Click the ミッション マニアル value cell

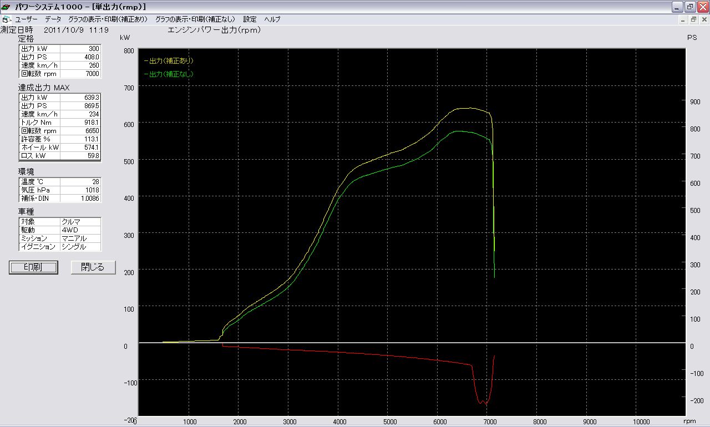80,238
